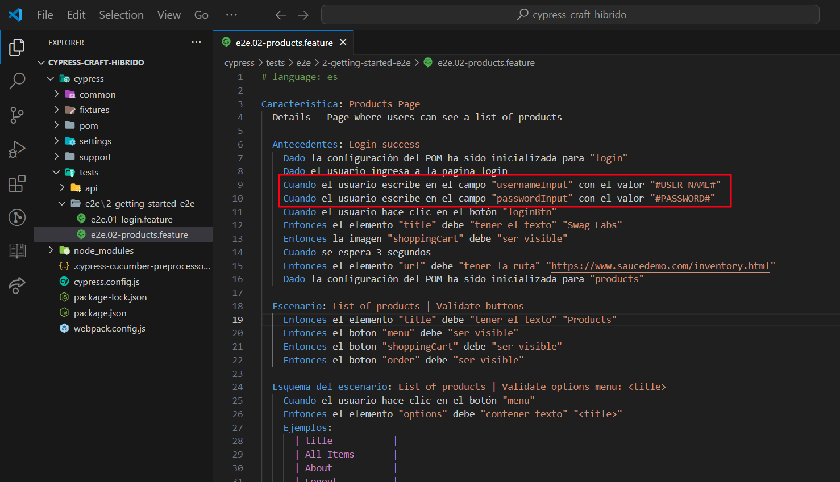Screen dimensions: 840x482
Task: Click the package-lock.json file icon
Action: 64,297
